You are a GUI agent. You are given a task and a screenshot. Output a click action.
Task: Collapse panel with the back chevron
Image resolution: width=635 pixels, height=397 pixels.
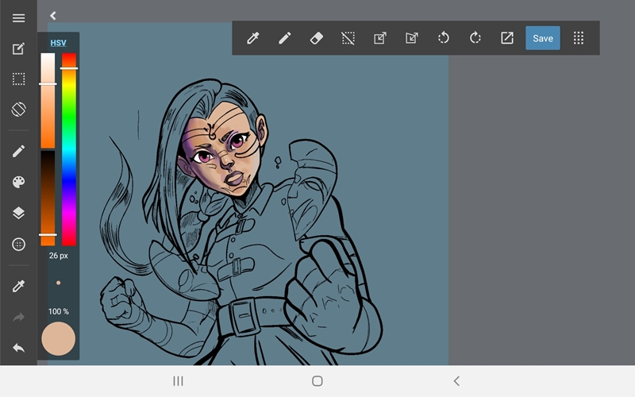pyautogui.click(x=53, y=15)
